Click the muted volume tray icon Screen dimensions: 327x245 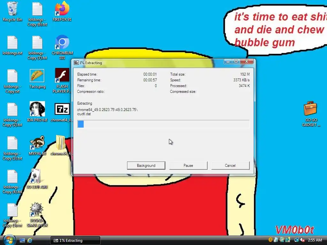pyautogui.click(x=303, y=240)
